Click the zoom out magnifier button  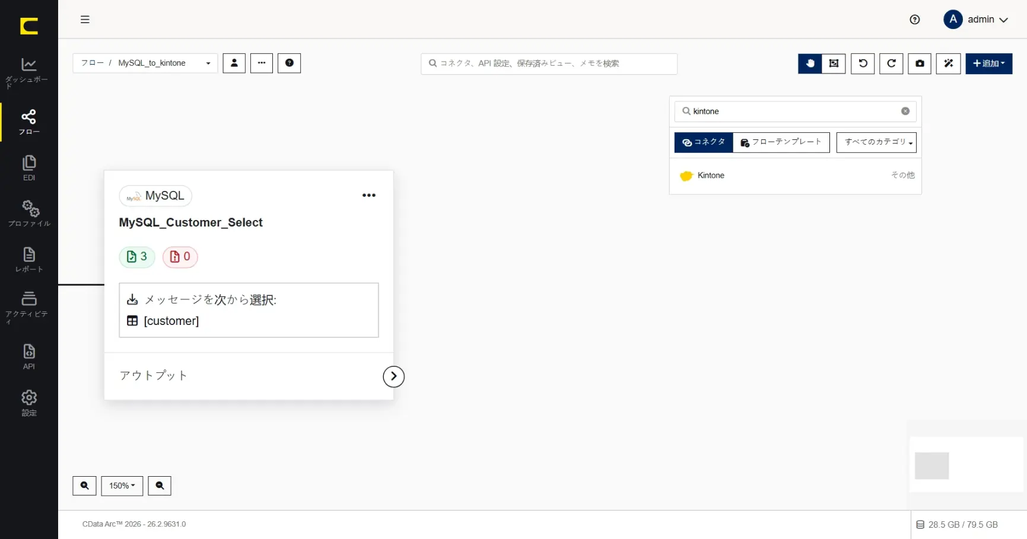tap(160, 486)
